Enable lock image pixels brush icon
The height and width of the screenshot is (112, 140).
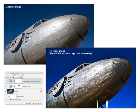point(10,77)
